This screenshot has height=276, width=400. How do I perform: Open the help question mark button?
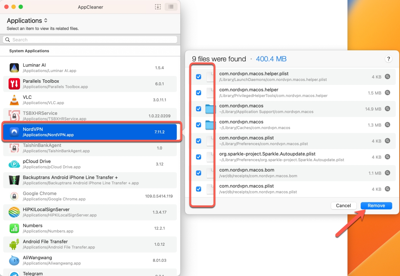(x=388, y=59)
